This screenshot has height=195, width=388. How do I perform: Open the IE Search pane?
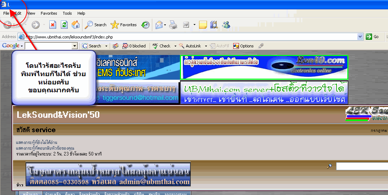95,25
